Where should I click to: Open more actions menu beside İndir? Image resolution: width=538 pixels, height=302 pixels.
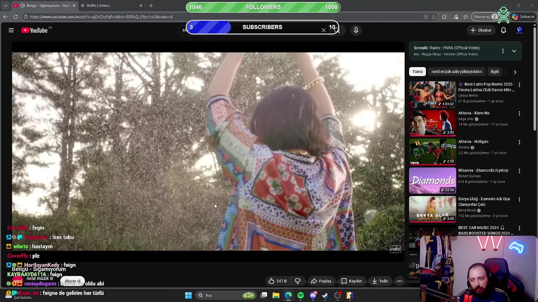click(x=400, y=281)
